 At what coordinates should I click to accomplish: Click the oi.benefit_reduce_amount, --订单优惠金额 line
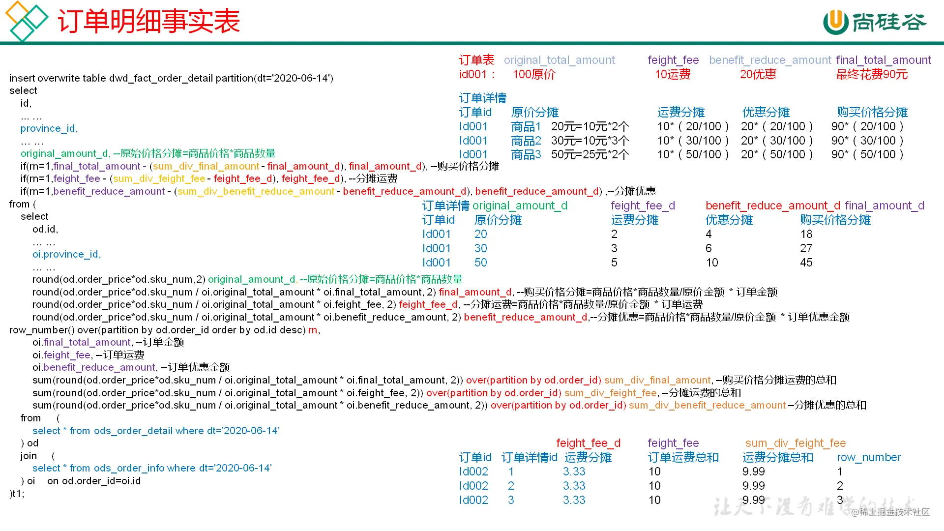pos(131,367)
